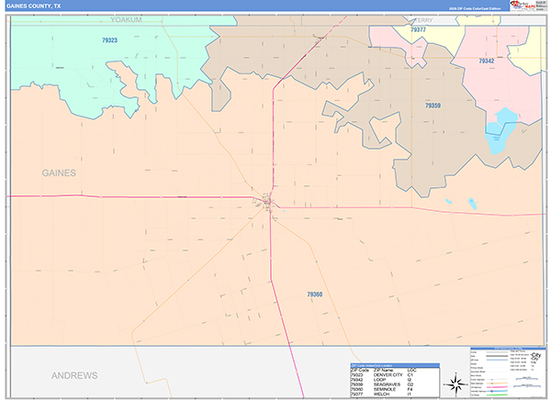
Task: Click the "2026 ZIP Code ColorCast Edition" text
Action: 475,8
